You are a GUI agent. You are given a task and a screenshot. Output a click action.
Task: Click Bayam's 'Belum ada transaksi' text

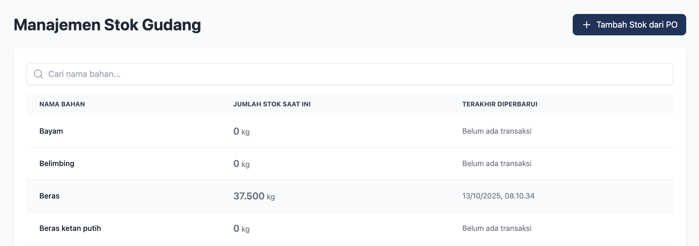coord(497,131)
